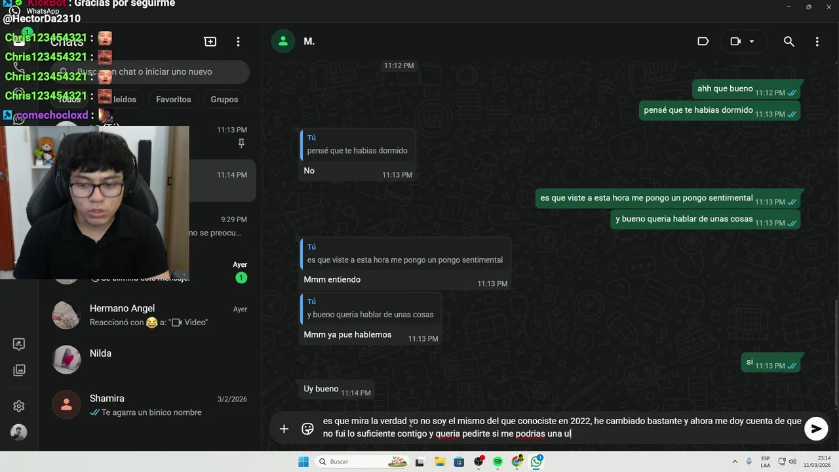Click the microphone icon in system tray
839x472 pixels.
(749, 462)
